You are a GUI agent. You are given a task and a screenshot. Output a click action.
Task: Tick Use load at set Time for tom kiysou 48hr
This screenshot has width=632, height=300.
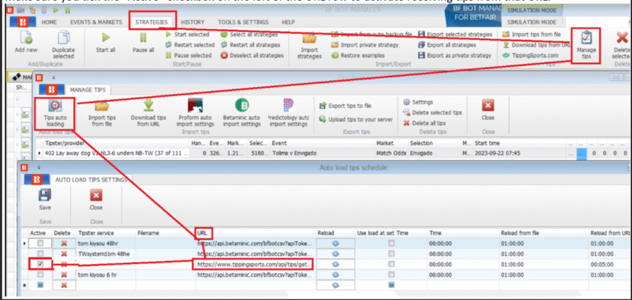coord(391,243)
